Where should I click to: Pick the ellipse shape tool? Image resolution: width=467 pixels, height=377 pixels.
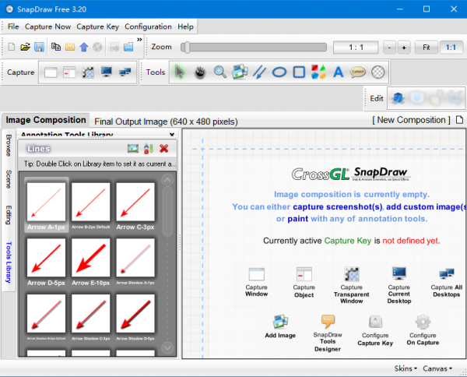[x=279, y=72]
